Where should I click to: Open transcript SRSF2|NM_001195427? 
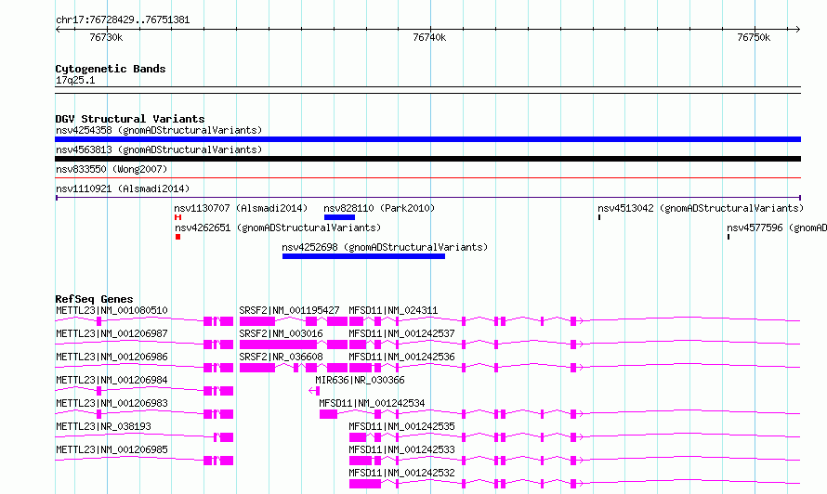tap(289, 310)
